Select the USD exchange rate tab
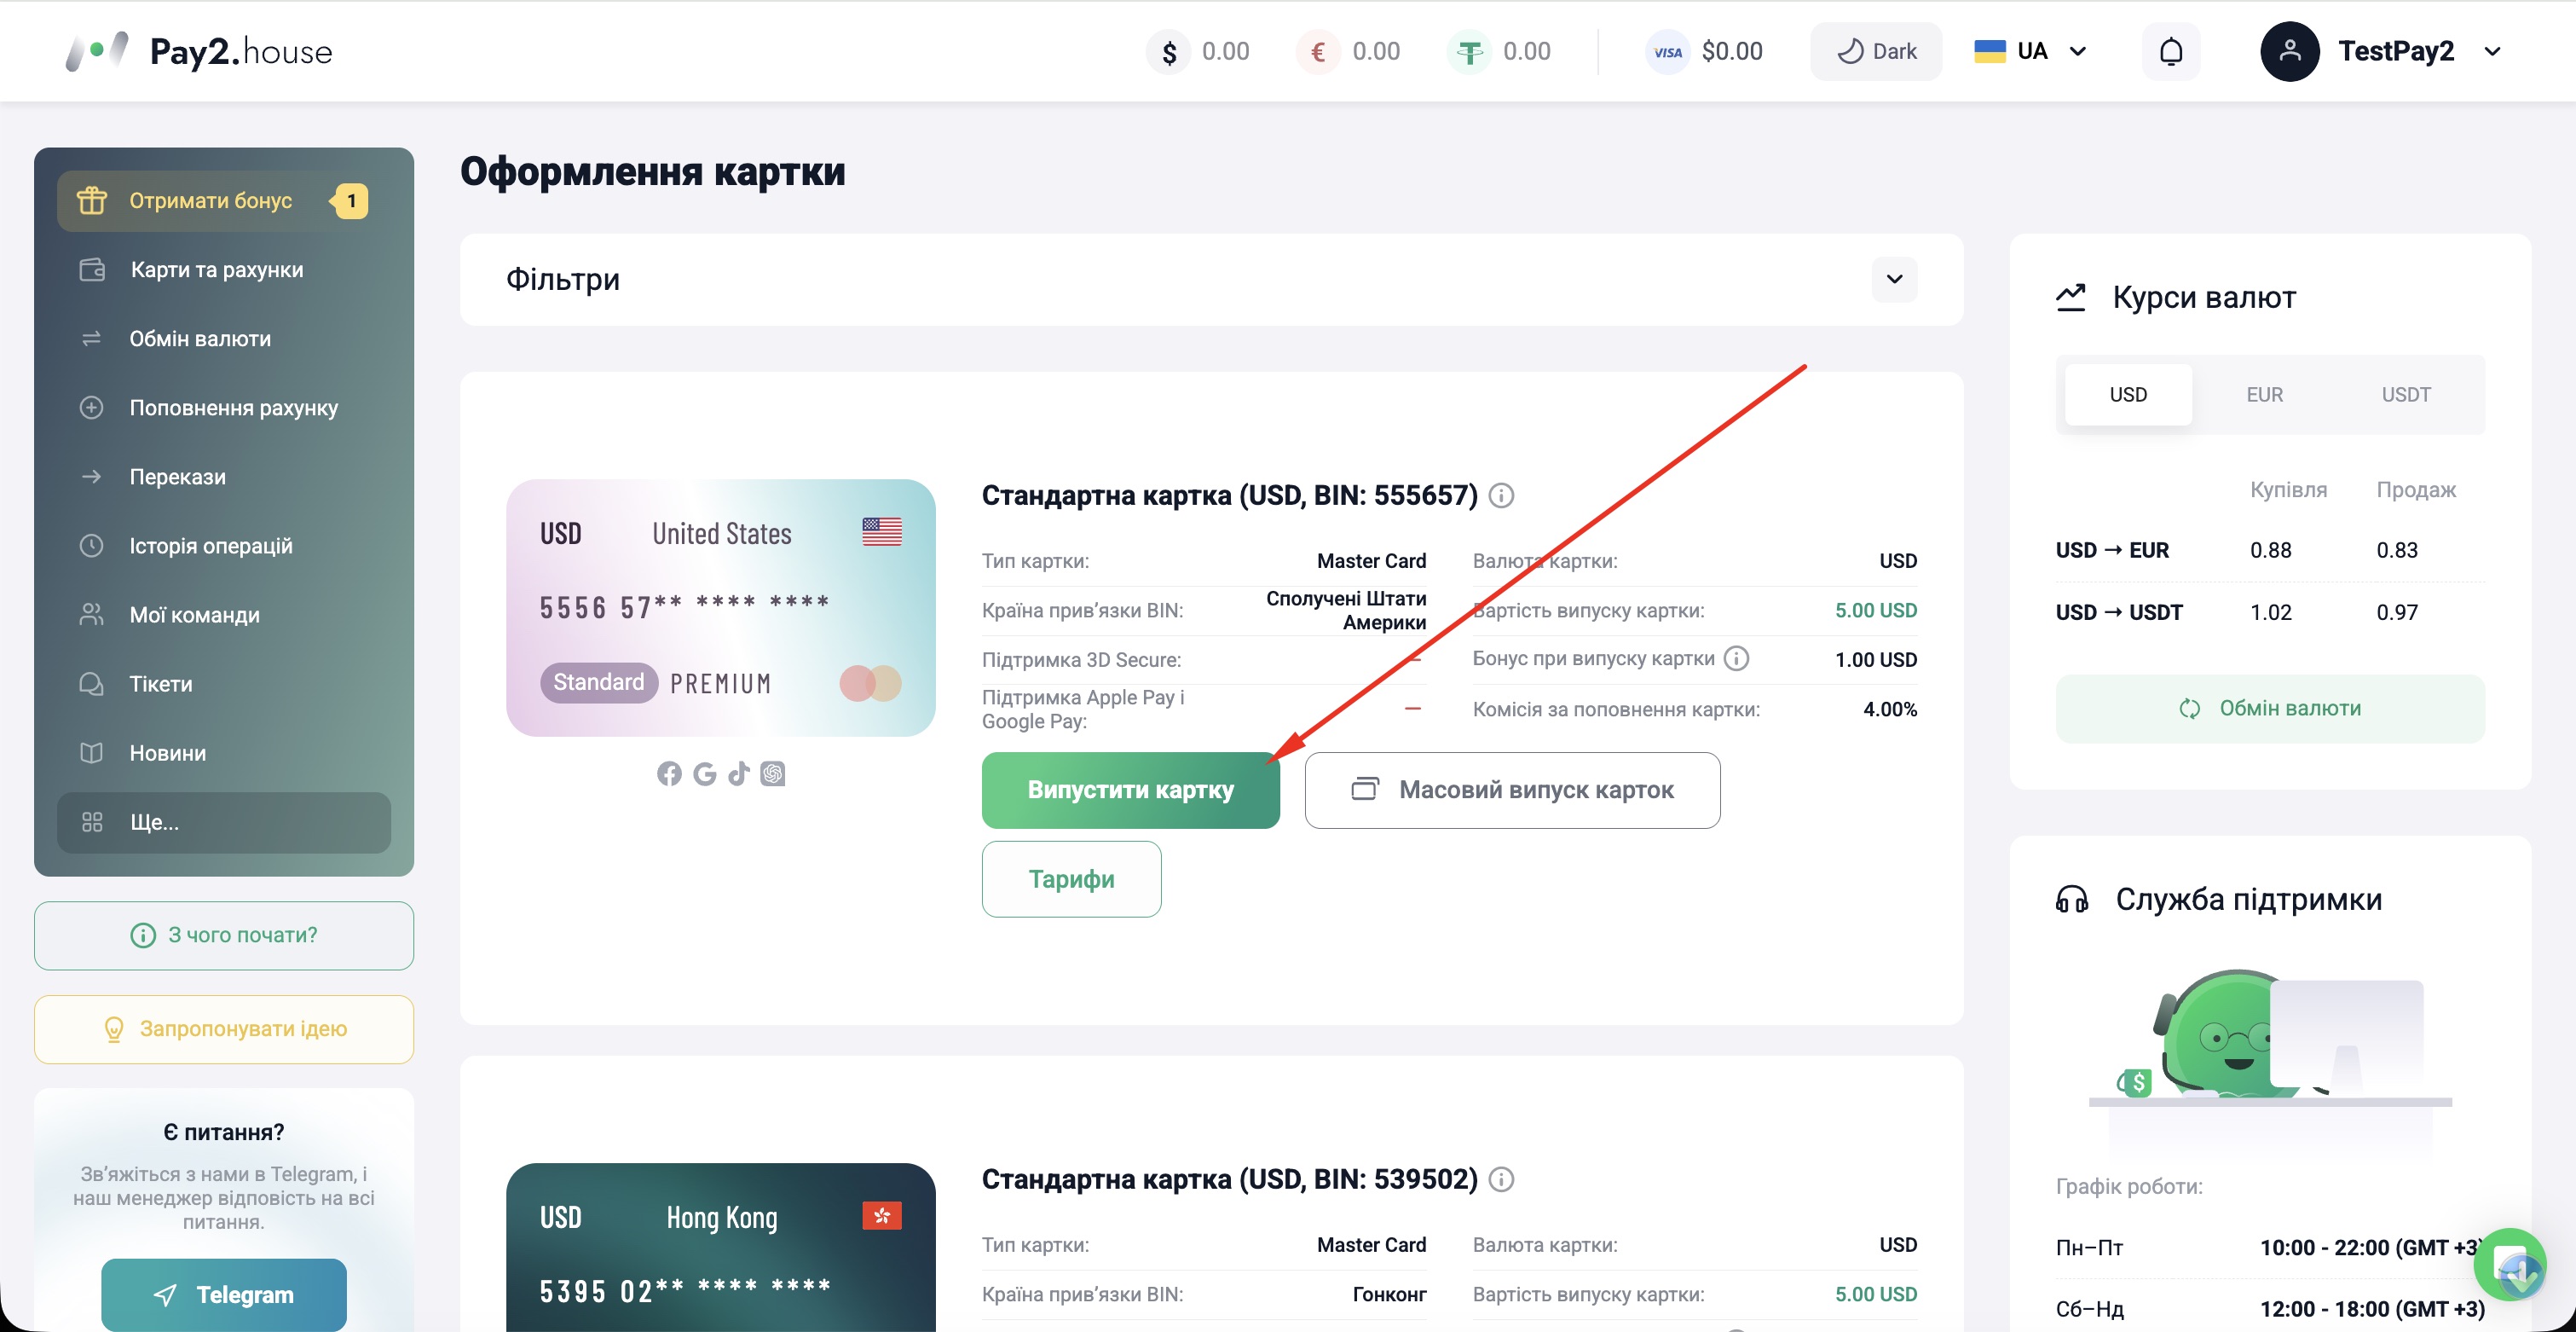 (2128, 396)
